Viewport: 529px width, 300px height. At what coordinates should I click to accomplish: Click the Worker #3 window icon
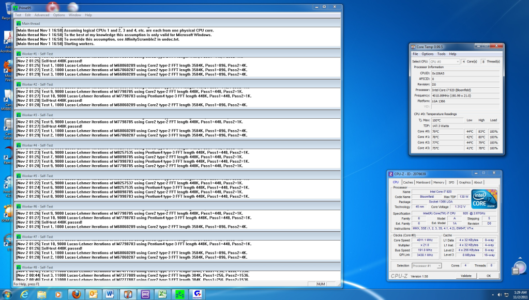coord(19,115)
